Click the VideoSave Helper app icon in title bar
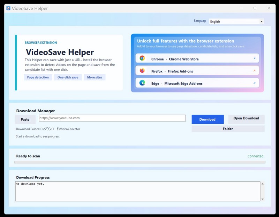Screen dimensions: 279x217 (8, 8)
